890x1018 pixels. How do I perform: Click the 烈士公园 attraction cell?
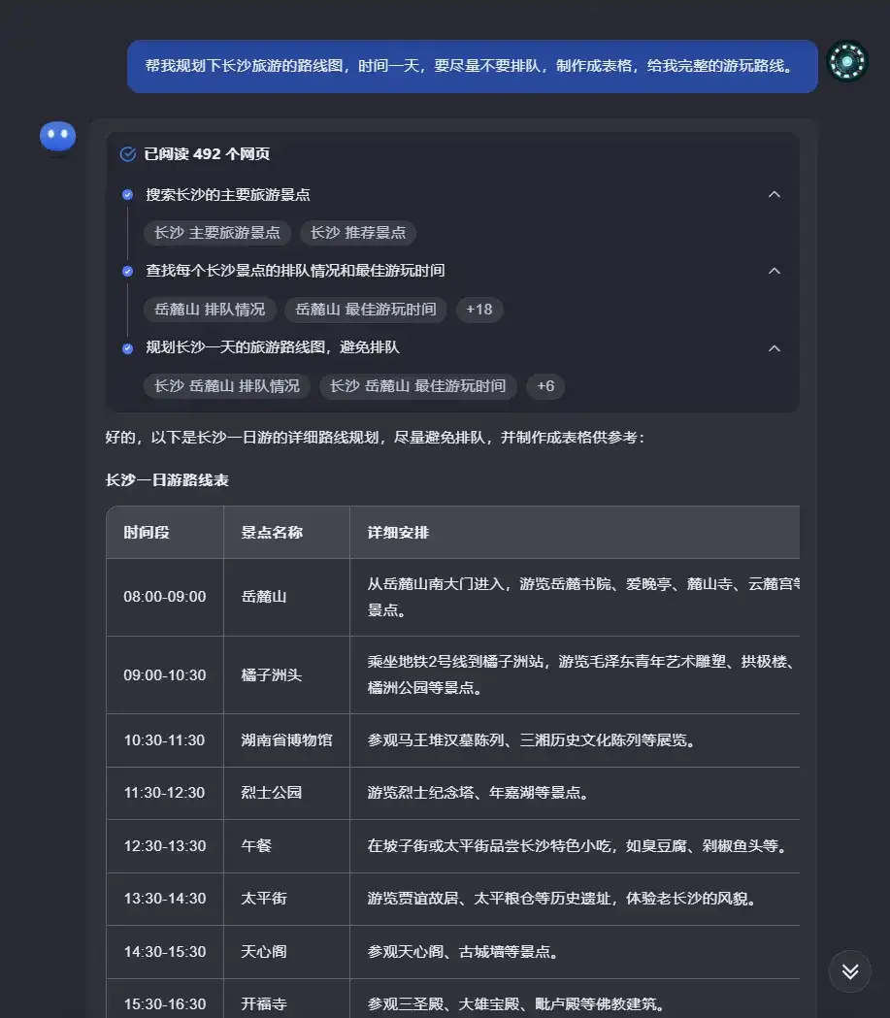(286, 793)
